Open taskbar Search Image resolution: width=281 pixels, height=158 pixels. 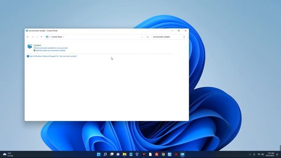point(105,154)
